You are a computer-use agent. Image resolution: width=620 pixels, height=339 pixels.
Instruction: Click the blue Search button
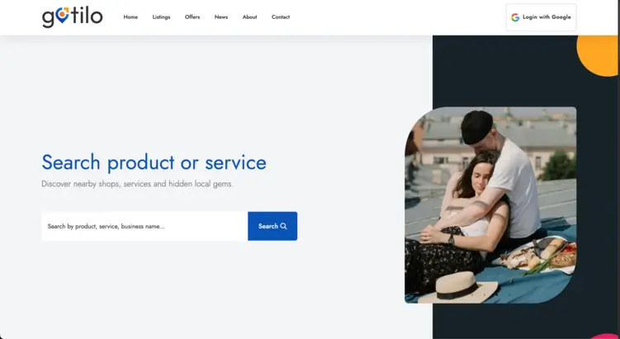click(272, 226)
